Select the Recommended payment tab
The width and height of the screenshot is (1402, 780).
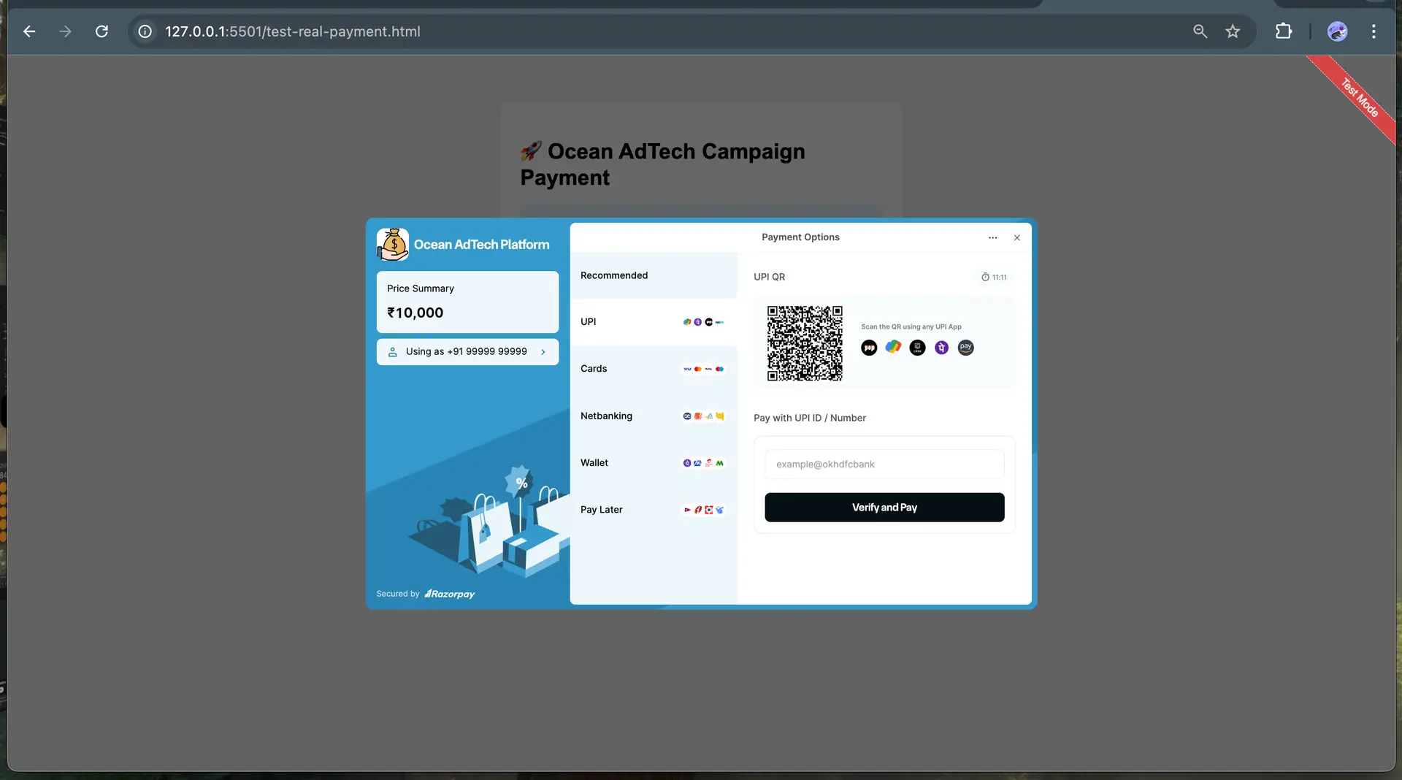coord(653,275)
